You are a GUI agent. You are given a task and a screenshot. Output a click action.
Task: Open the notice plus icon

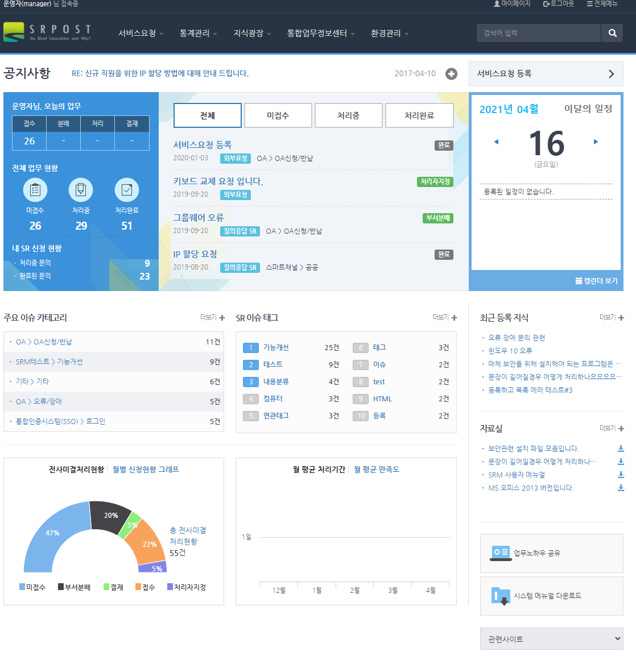click(451, 74)
